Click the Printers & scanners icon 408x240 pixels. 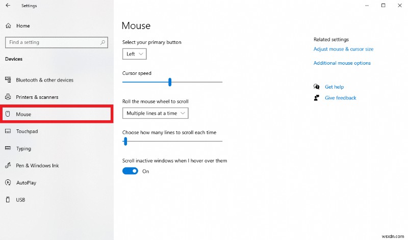click(8, 97)
